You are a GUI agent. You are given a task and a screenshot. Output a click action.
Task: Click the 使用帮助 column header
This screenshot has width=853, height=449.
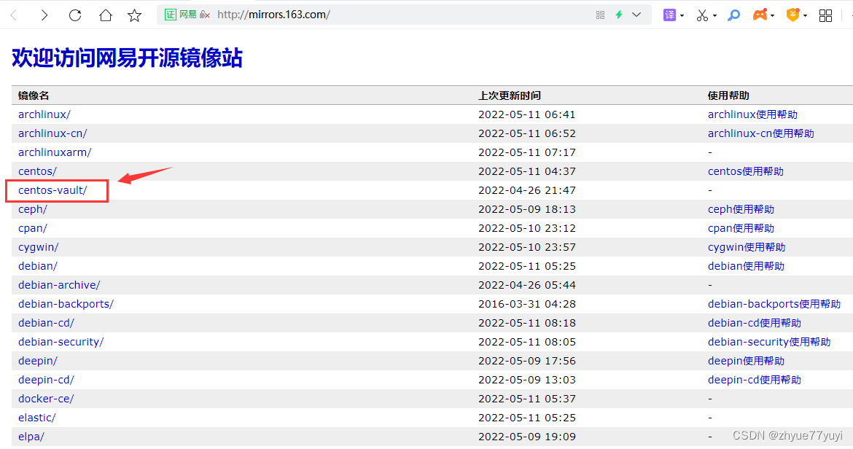pos(728,95)
